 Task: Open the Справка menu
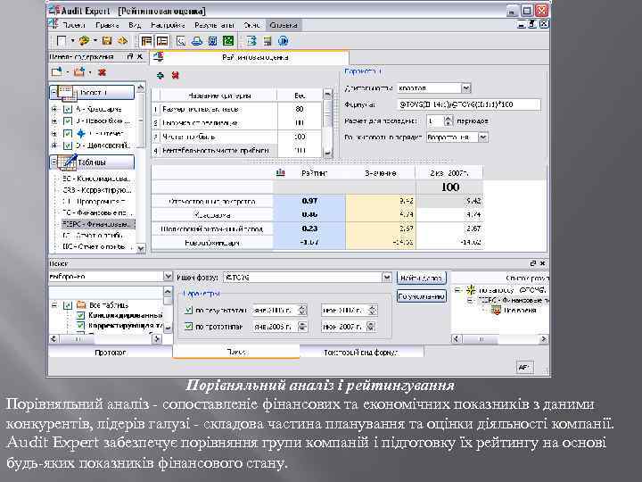coord(284,25)
